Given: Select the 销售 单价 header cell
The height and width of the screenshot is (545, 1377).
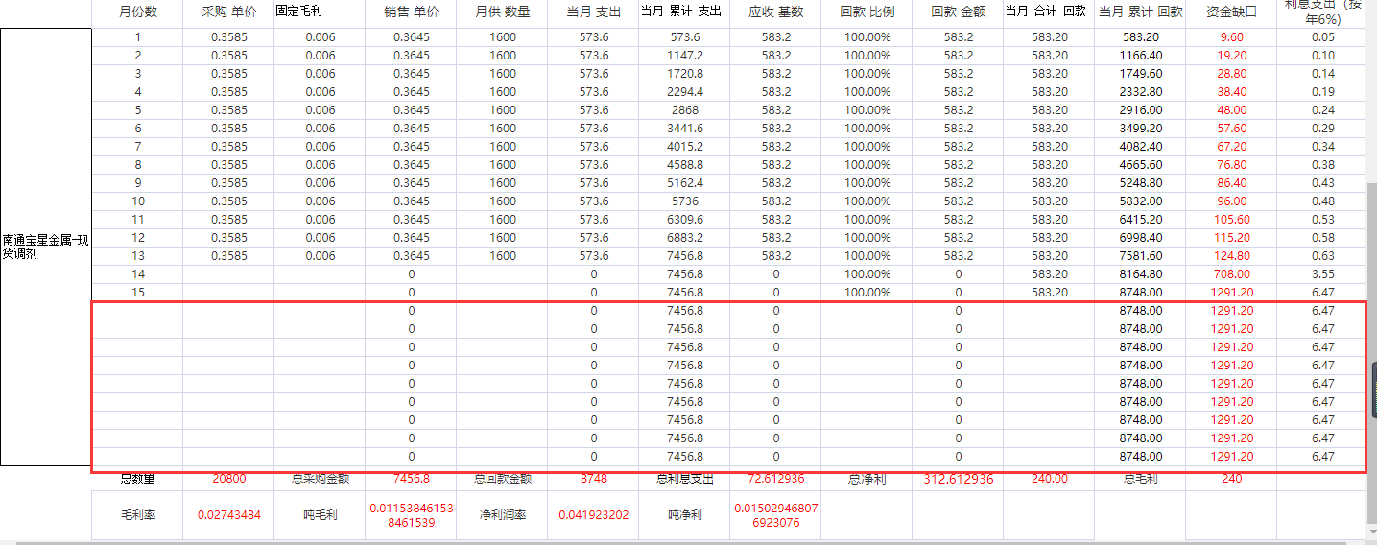Looking at the screenshot, I should pos(411,12).
